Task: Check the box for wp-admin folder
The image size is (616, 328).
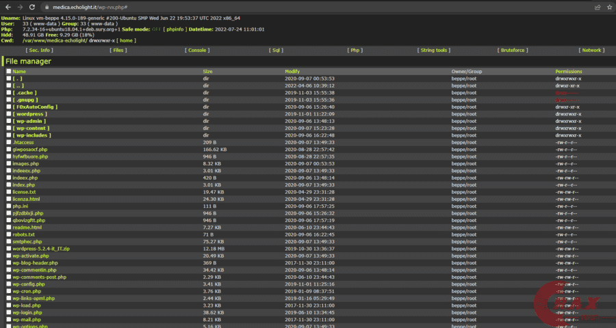Action: click(x=9, y=121)
